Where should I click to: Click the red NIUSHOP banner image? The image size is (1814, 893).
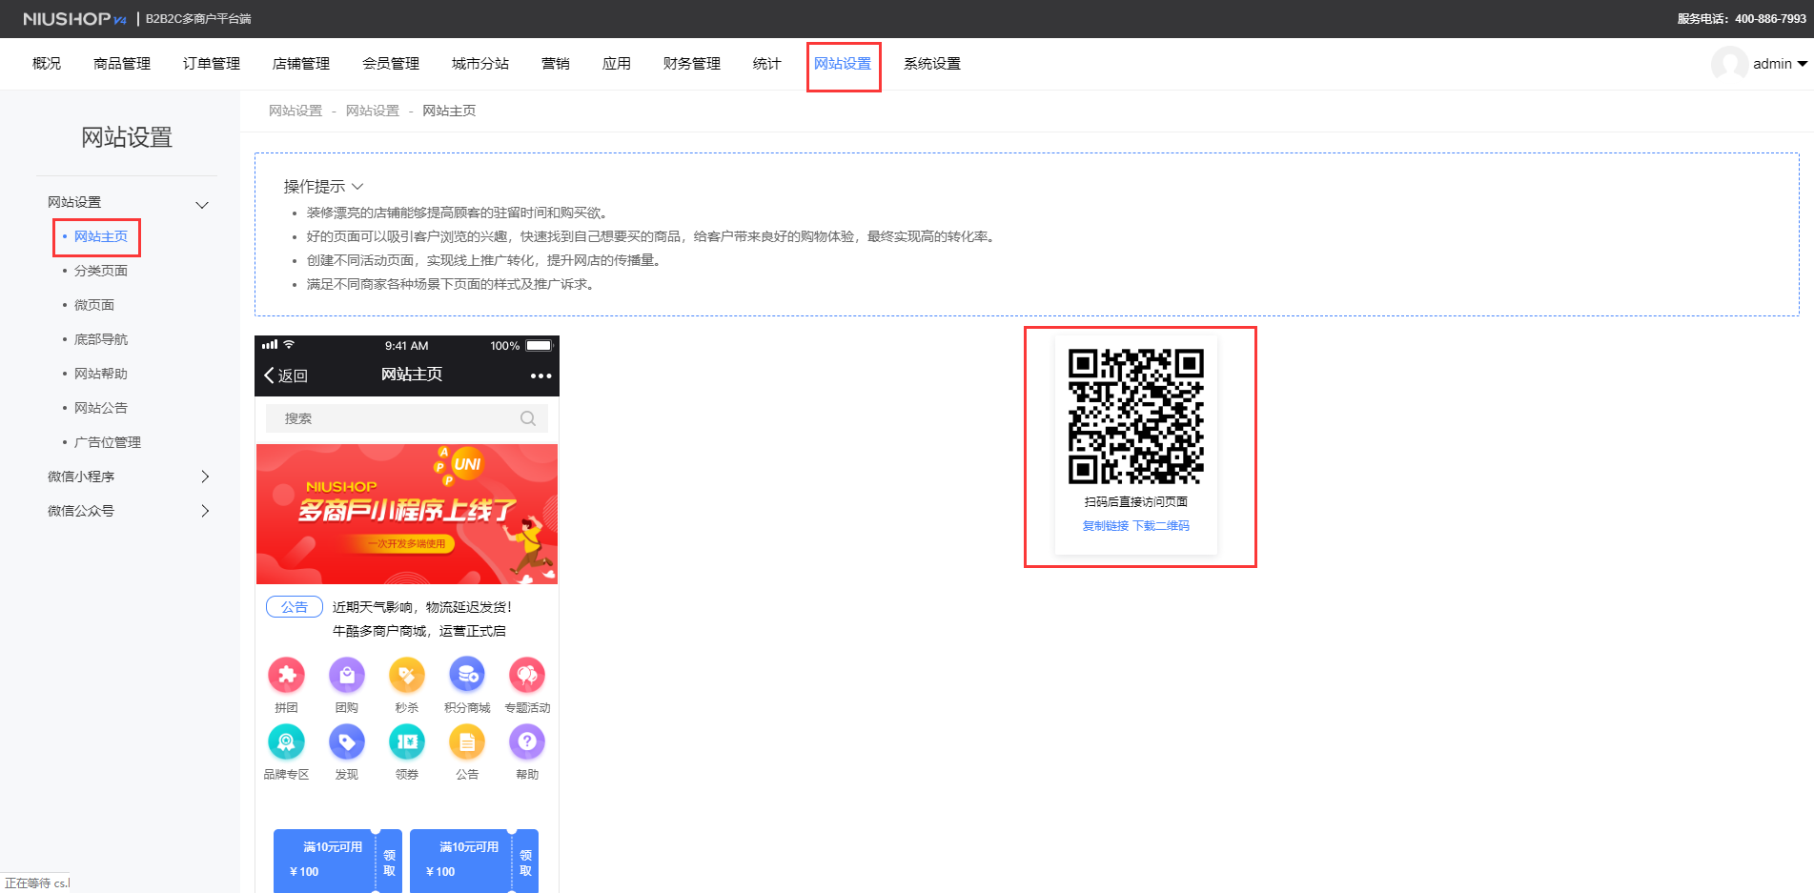point(407,514)
